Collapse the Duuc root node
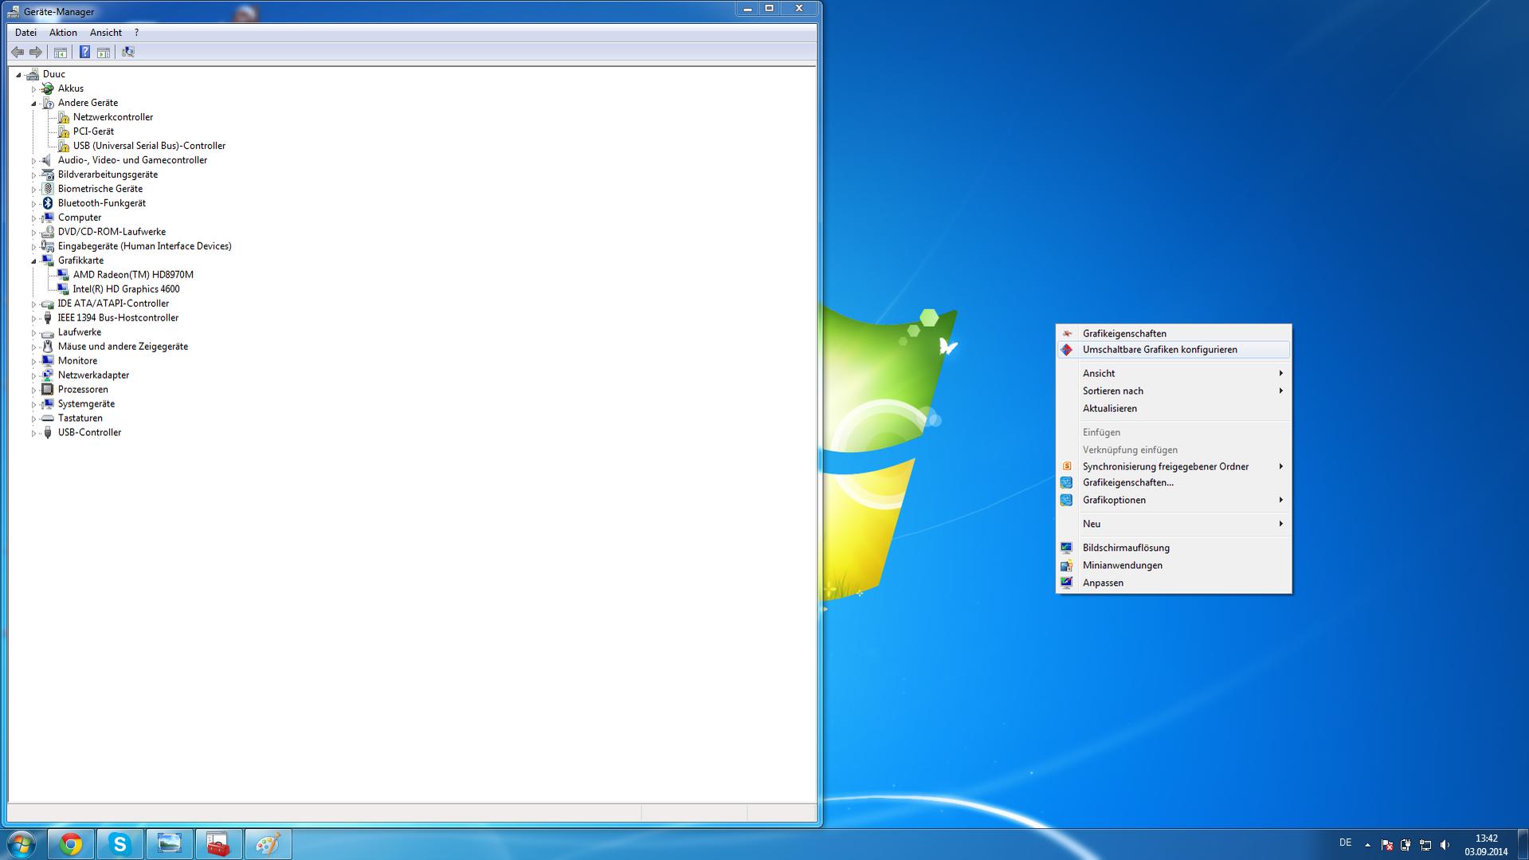 18,74
